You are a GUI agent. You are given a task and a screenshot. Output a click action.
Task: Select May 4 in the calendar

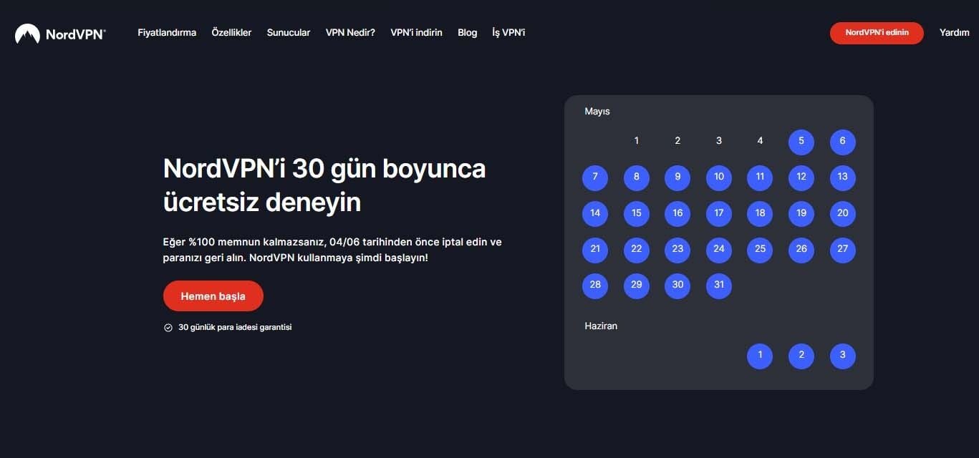click(x=760, y=141)
